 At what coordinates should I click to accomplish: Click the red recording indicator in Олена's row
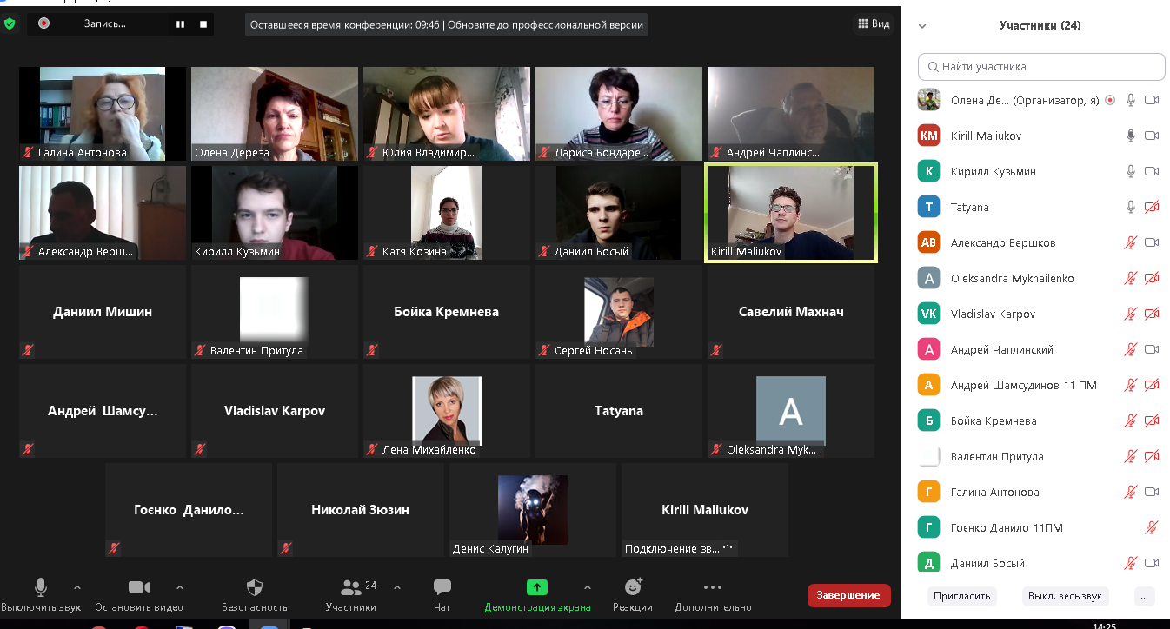tap(1110, 101)
